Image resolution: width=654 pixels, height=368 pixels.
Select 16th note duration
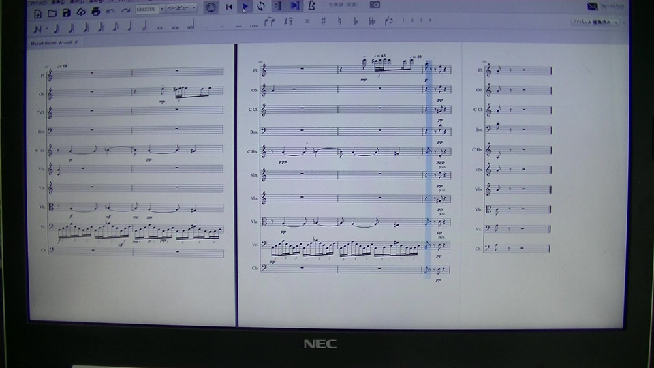click(101, 27)
